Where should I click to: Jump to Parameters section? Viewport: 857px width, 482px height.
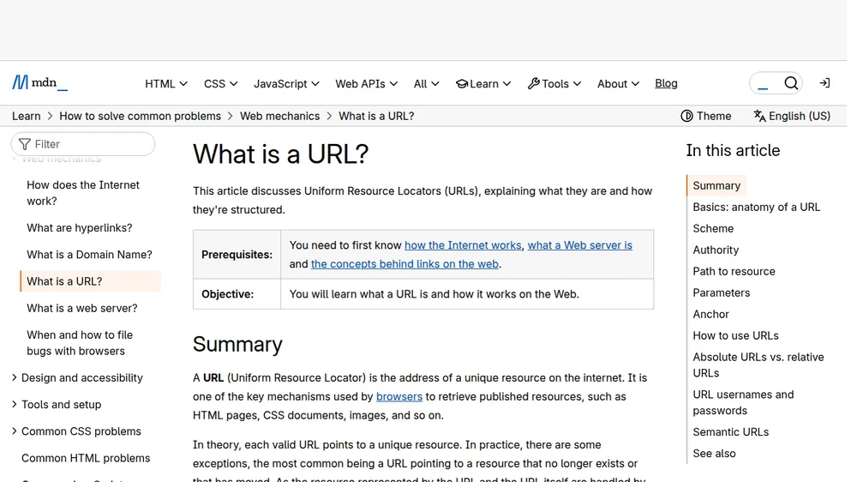(x=721, y=292)
